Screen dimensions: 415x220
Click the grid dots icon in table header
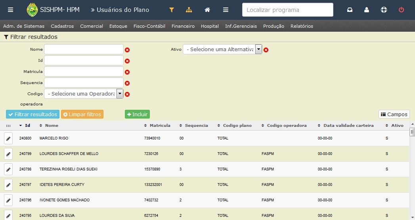pyautogui.click(x=8, y=126)
